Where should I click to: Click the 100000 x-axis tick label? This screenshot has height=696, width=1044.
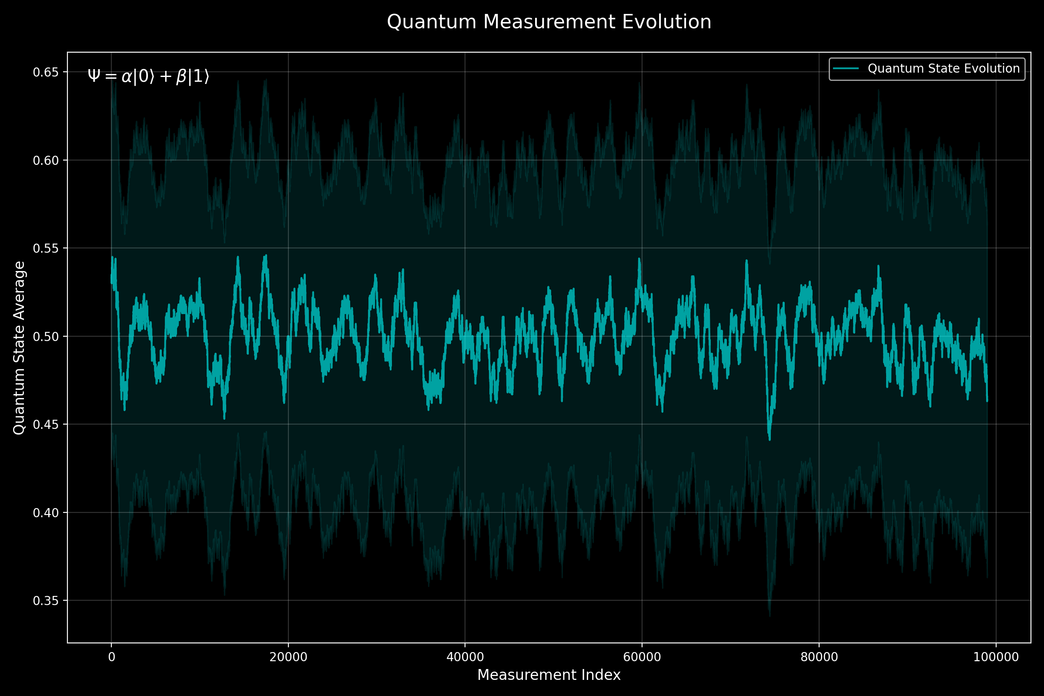coord(996,657)
